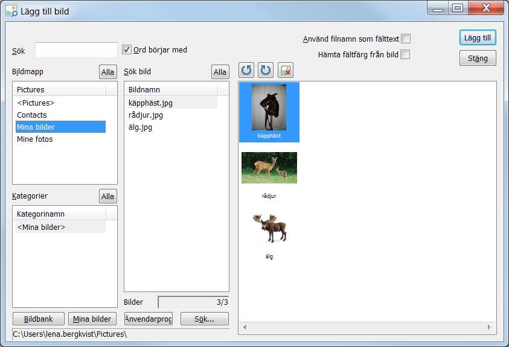
Task: Toggle the Ord börjar med checkbox
Action: 127,49
